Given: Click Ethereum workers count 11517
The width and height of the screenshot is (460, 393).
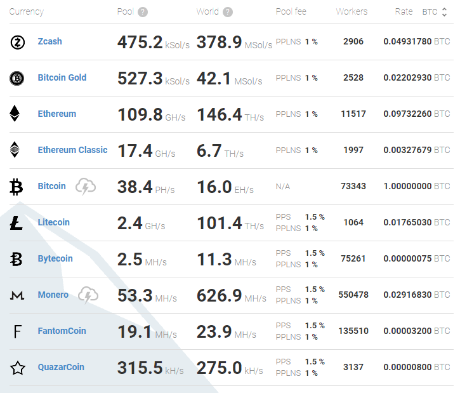Looking at the screenshot, I should pos(353,114).
